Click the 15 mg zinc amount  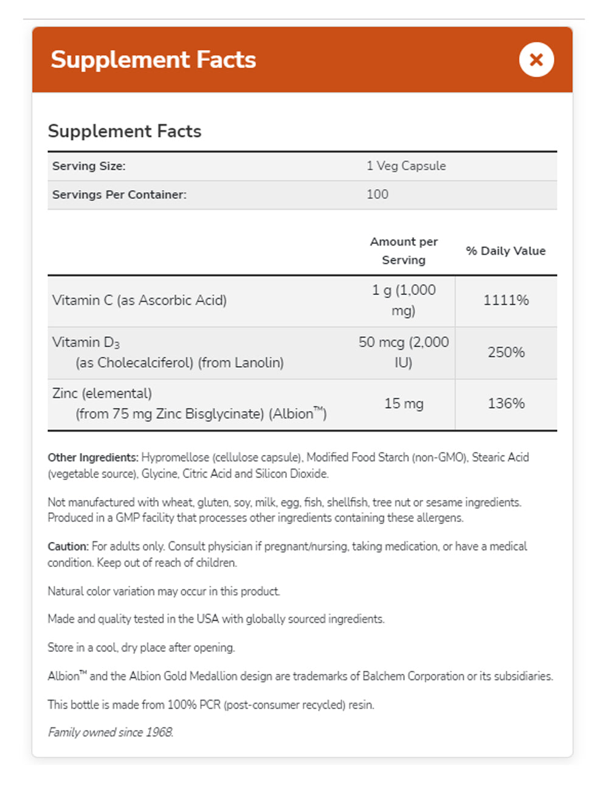404,404
